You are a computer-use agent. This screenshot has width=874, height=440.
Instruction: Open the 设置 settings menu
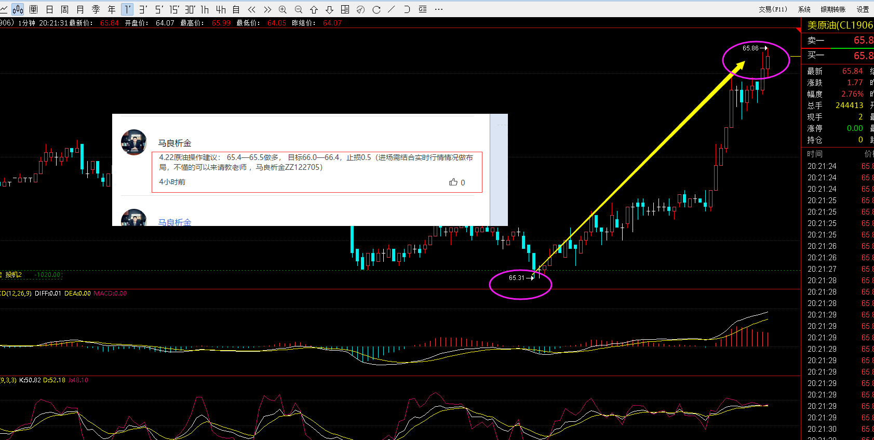click(x=863, y=9)
